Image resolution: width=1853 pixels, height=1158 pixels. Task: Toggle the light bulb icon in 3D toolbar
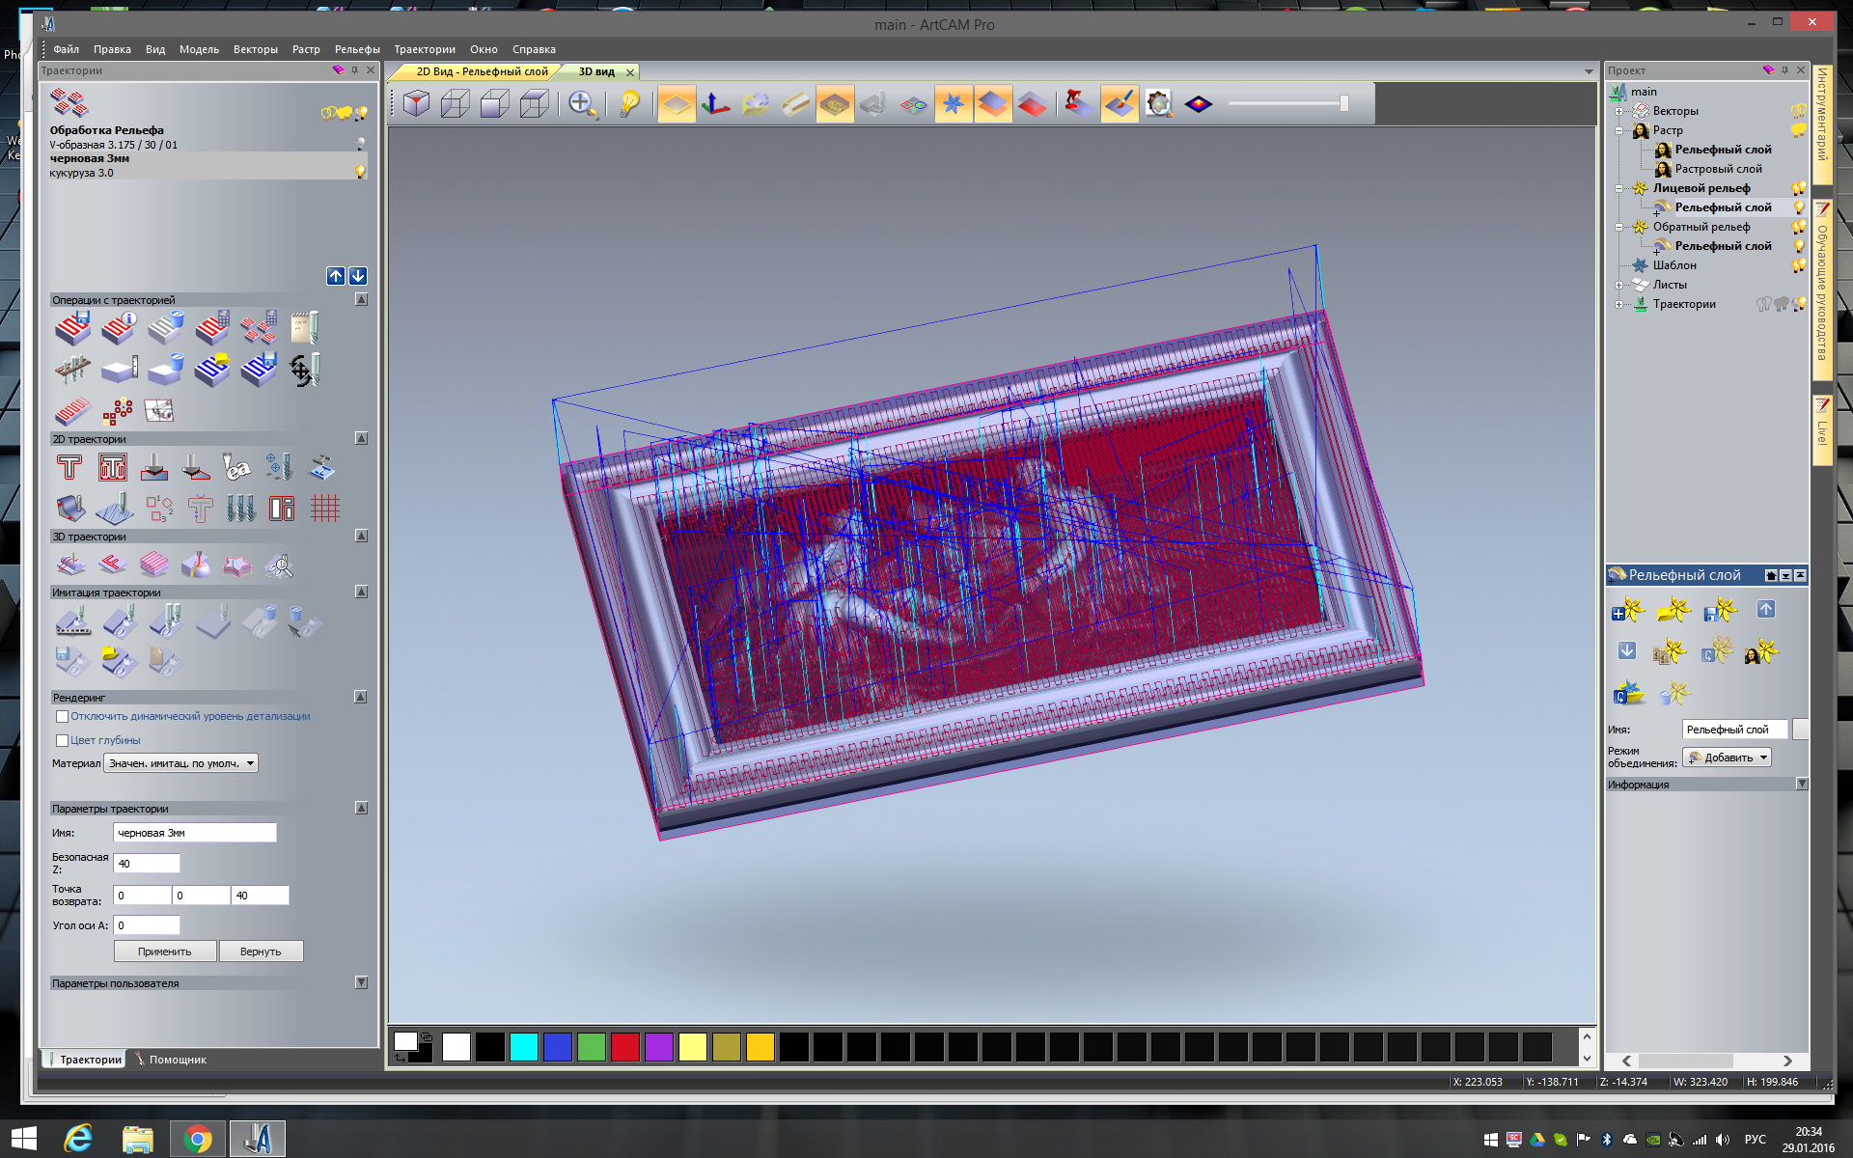click(629, 103)
